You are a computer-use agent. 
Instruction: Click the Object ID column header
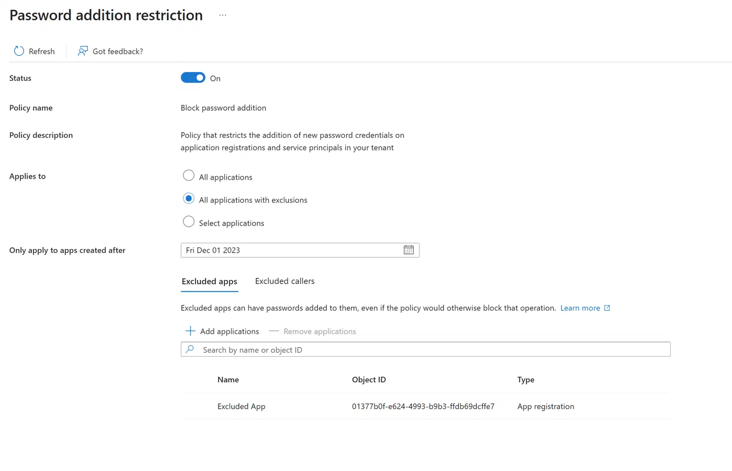click(369, 380)
